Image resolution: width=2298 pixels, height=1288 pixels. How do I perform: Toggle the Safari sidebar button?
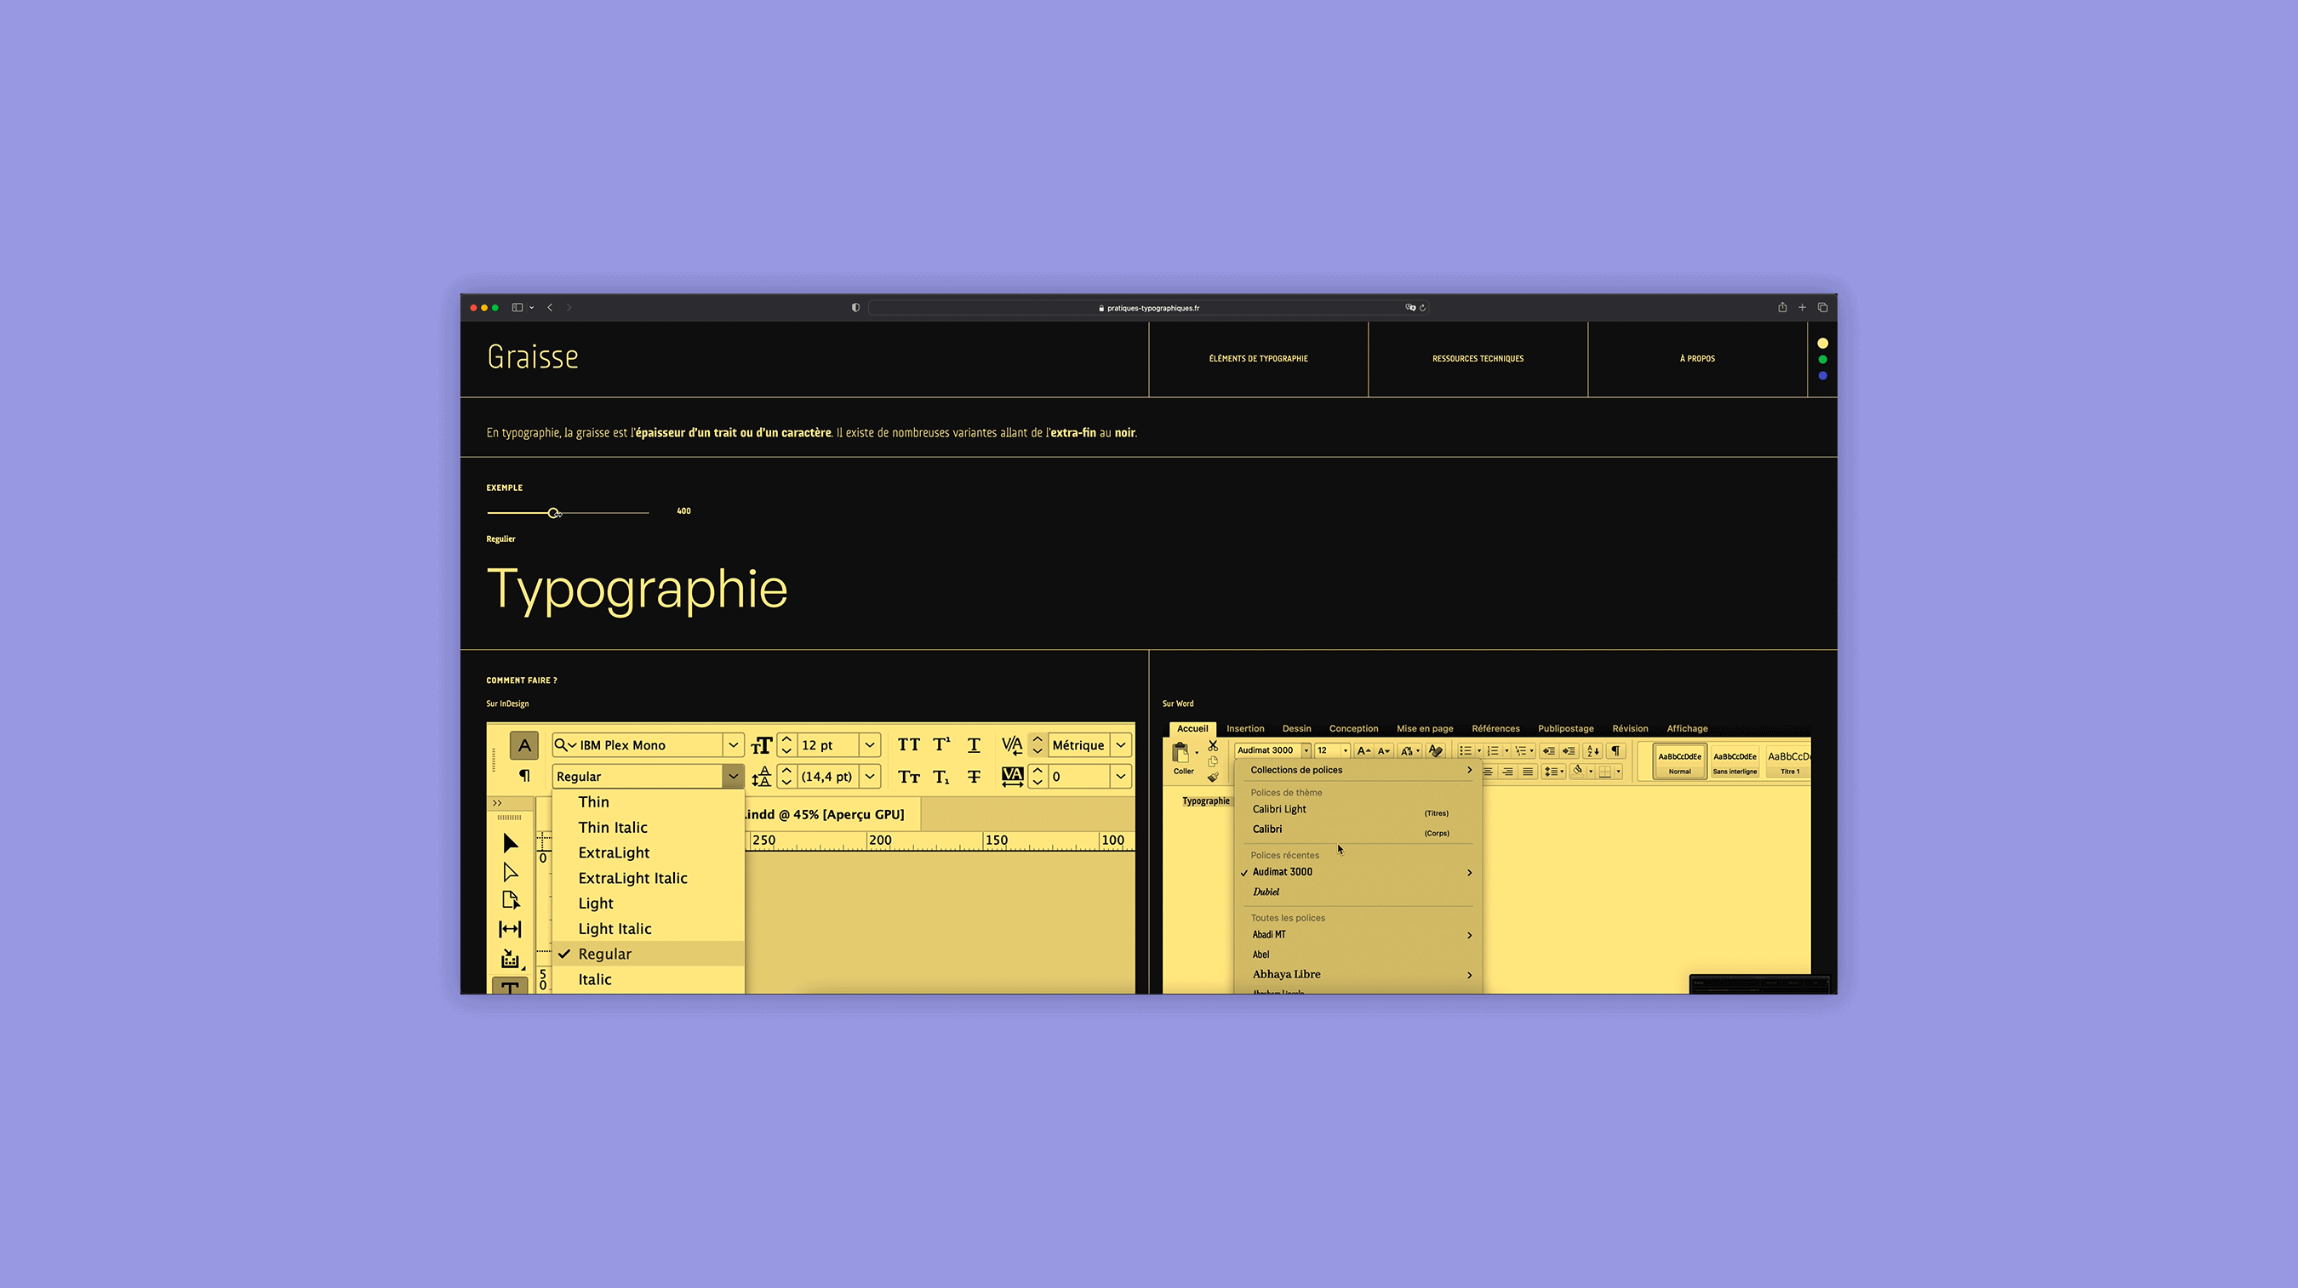point(517,308)
